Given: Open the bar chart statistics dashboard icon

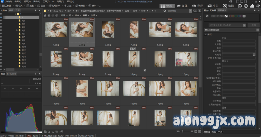Looking at the screenshot, I should pos(252,6).
